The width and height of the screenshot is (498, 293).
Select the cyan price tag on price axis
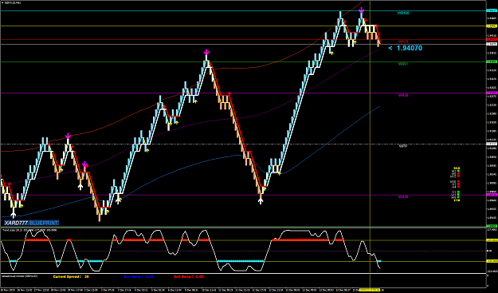click(x=492, y=10)
